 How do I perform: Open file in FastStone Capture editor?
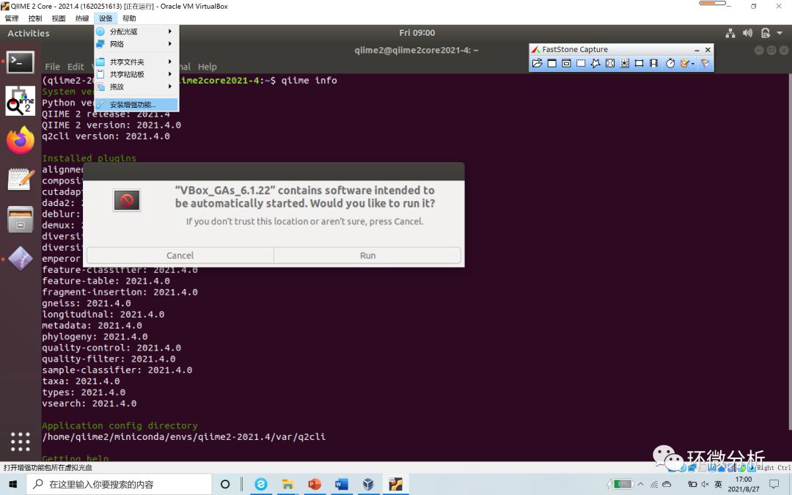pos(537,63)
